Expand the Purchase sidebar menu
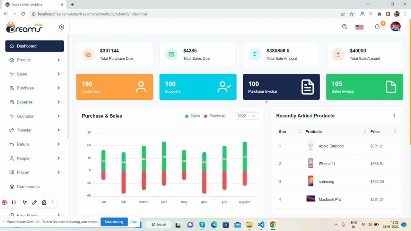This screenshot has width=411, height=231. coord(35,88)
